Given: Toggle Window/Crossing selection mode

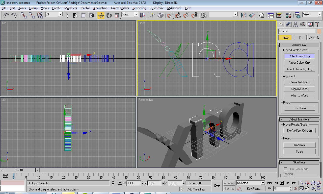Looking at the screenshot, I should point(91,15).
